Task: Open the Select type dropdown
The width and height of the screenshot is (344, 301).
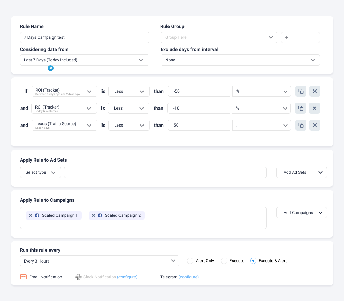Action: click(40, 172)
